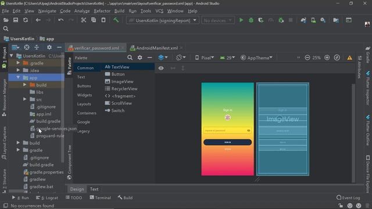
Task: Click the Sync Gradle elephant icon
Action: (x=303, y=20)
